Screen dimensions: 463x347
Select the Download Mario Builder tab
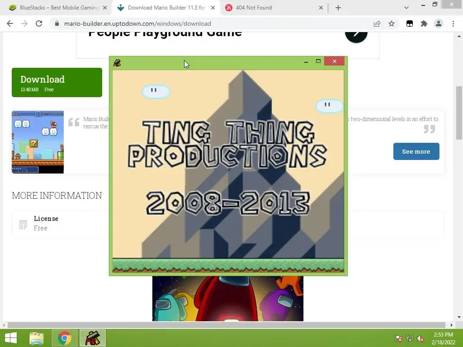166,8
